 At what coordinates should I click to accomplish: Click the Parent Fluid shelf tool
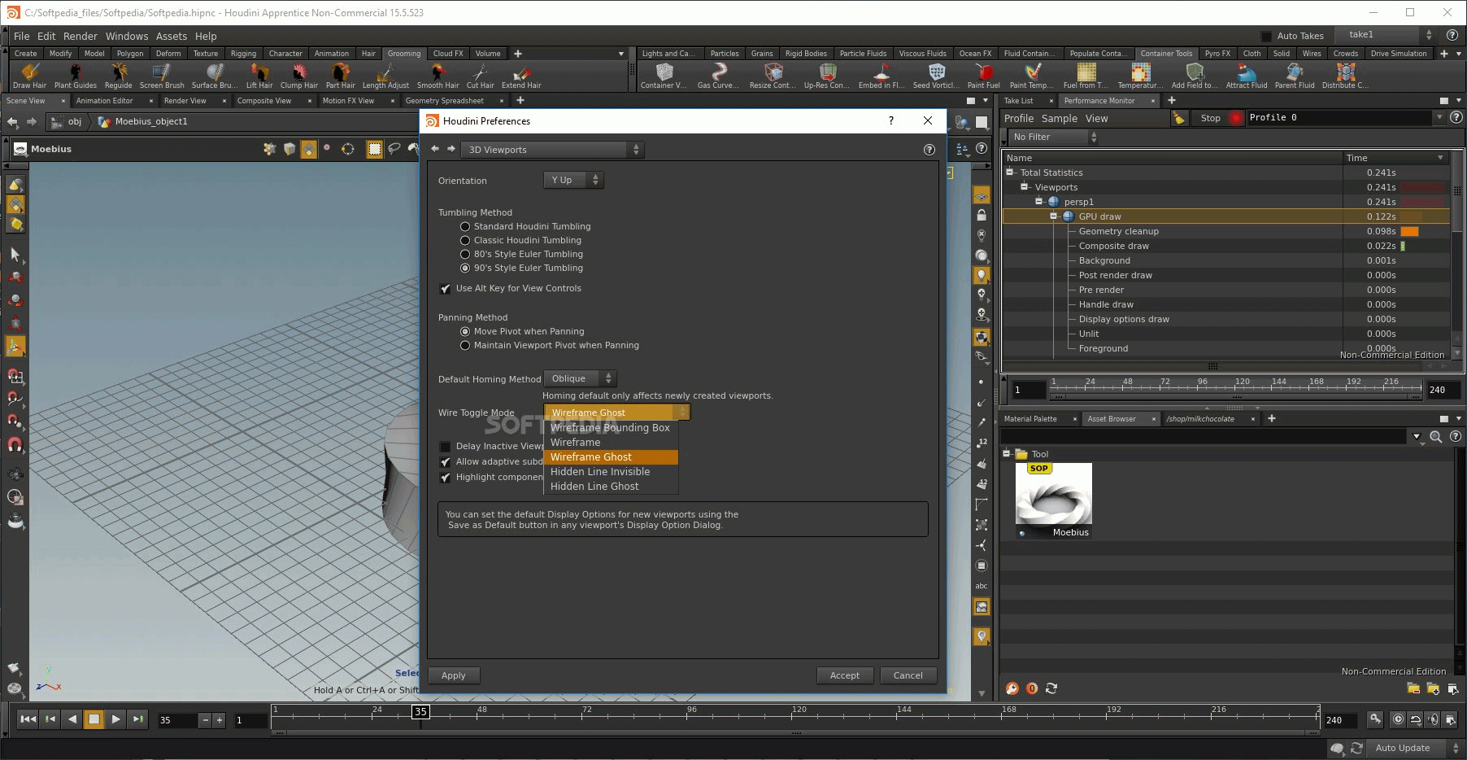click(x=1295, y=76)
